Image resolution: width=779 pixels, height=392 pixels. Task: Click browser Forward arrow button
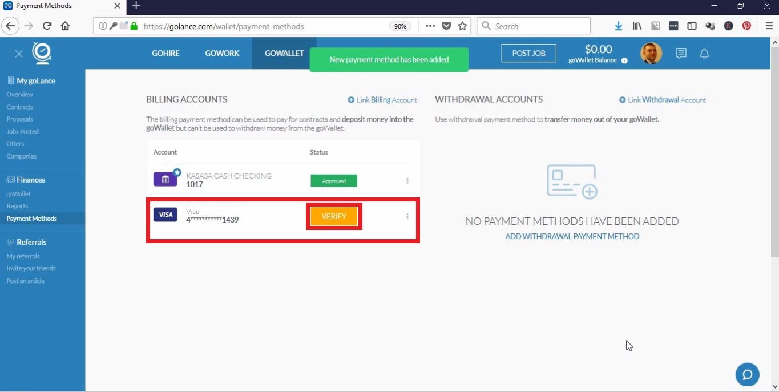pyautogui.click(x=29, y=26)
